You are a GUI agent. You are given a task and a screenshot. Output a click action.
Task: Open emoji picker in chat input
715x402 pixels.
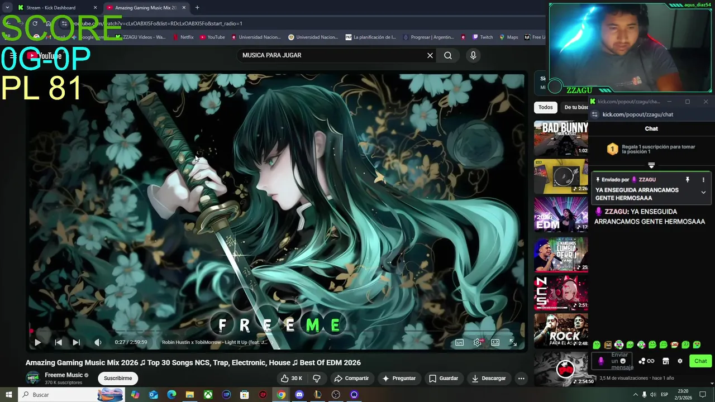[x=623, y=361]
